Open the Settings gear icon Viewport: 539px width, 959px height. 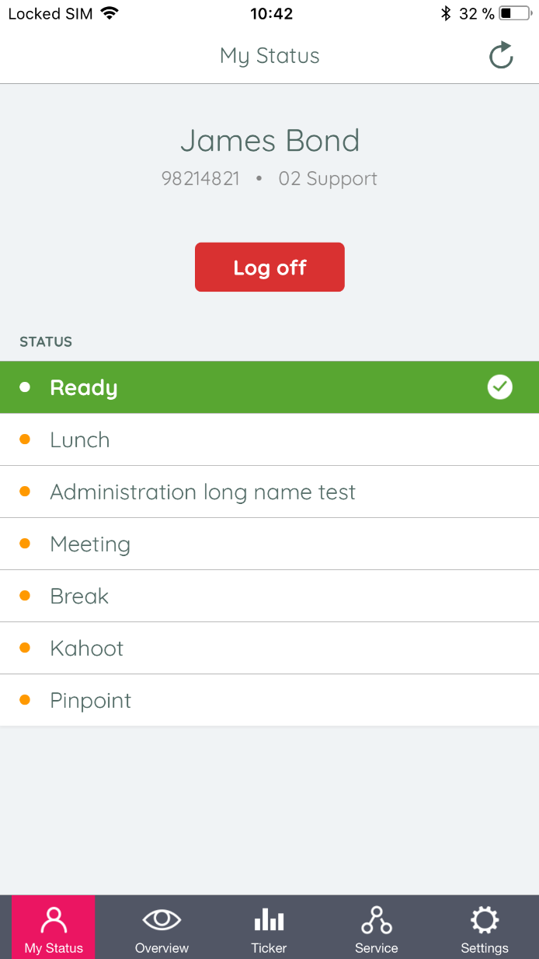485,920
